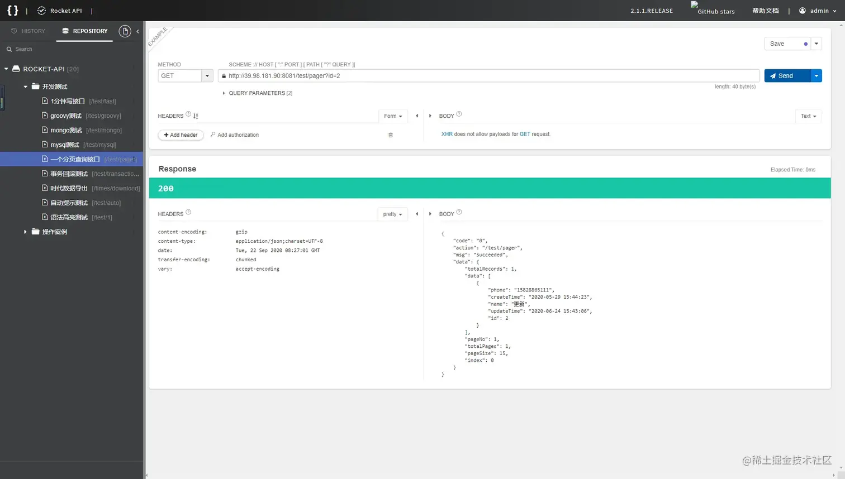Open the Save dropdown arrow
This screenshot has width=845, height=479.
(816, 44)
